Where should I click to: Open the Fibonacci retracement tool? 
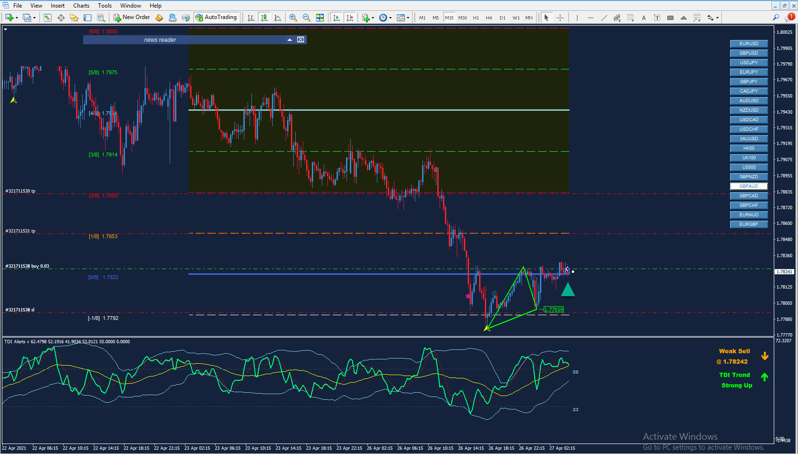coord(630,18)
